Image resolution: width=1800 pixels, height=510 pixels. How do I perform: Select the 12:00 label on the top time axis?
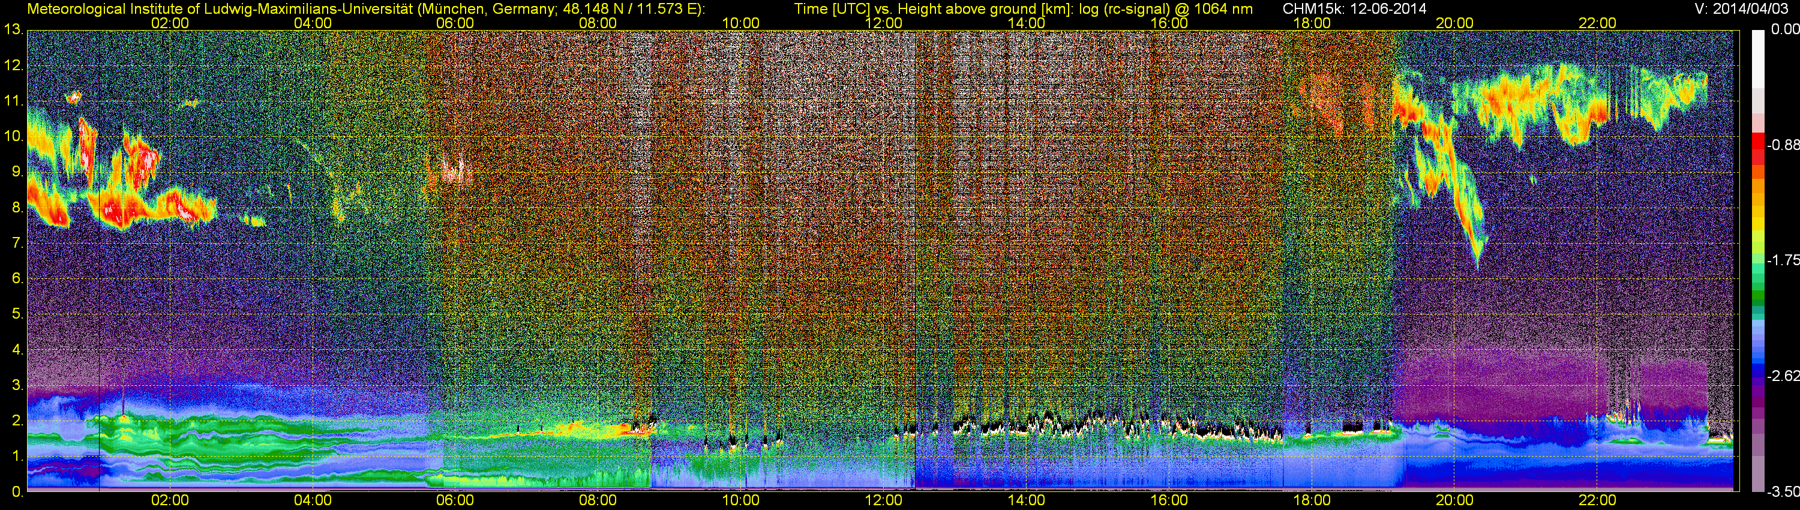click(x=883, y=23)
